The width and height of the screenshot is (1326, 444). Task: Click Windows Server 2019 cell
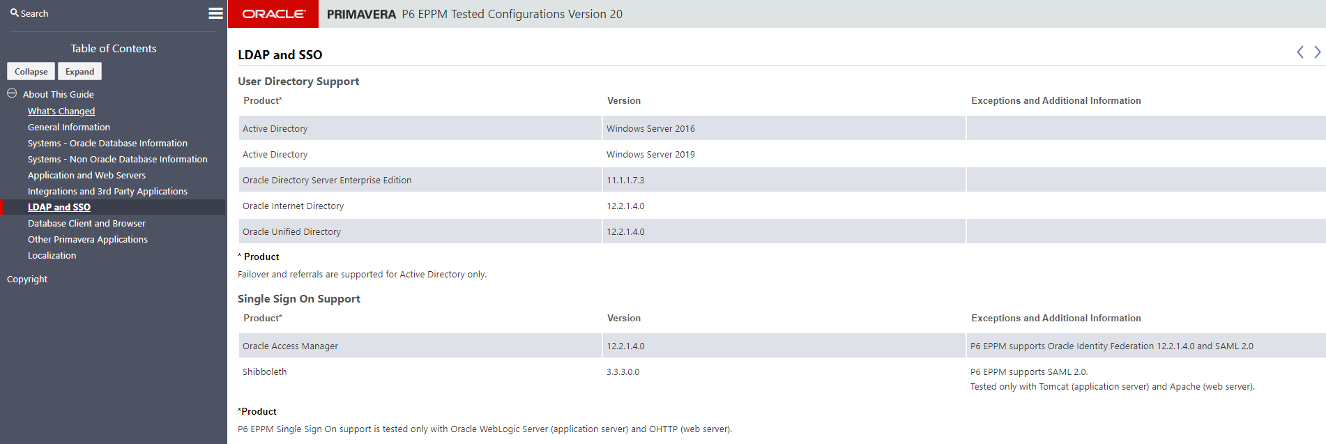[x=784, y=154]
